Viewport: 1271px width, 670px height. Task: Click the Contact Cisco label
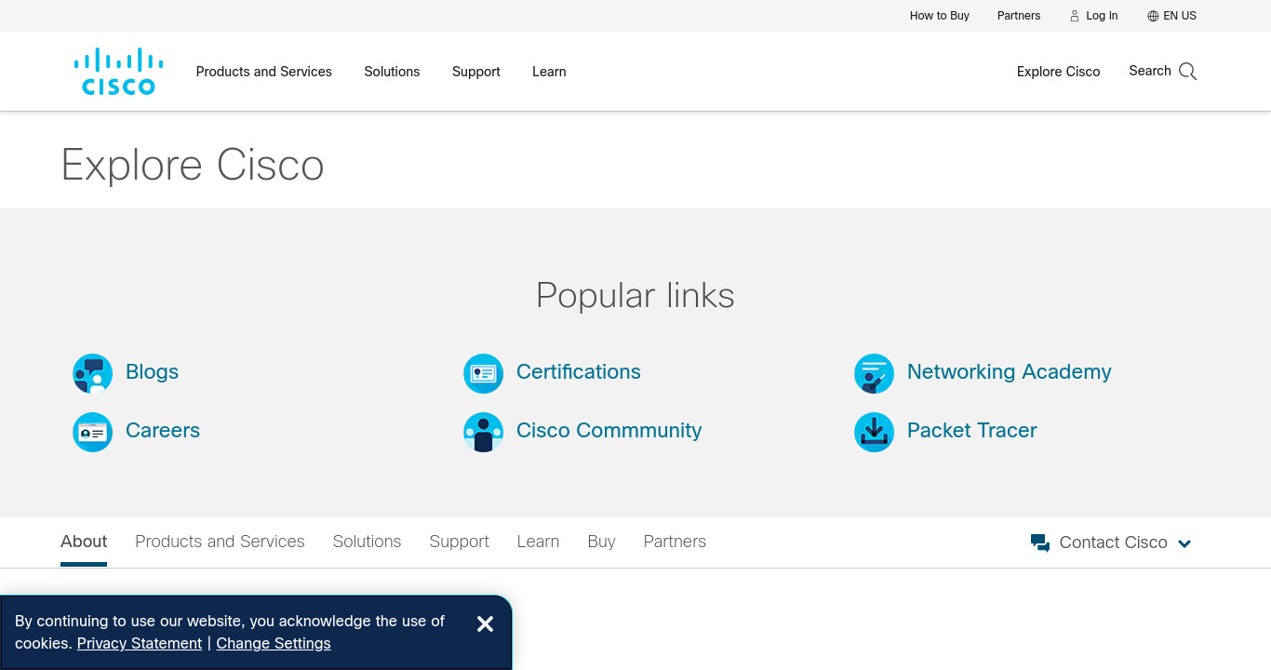click(x=1114, y=543)
